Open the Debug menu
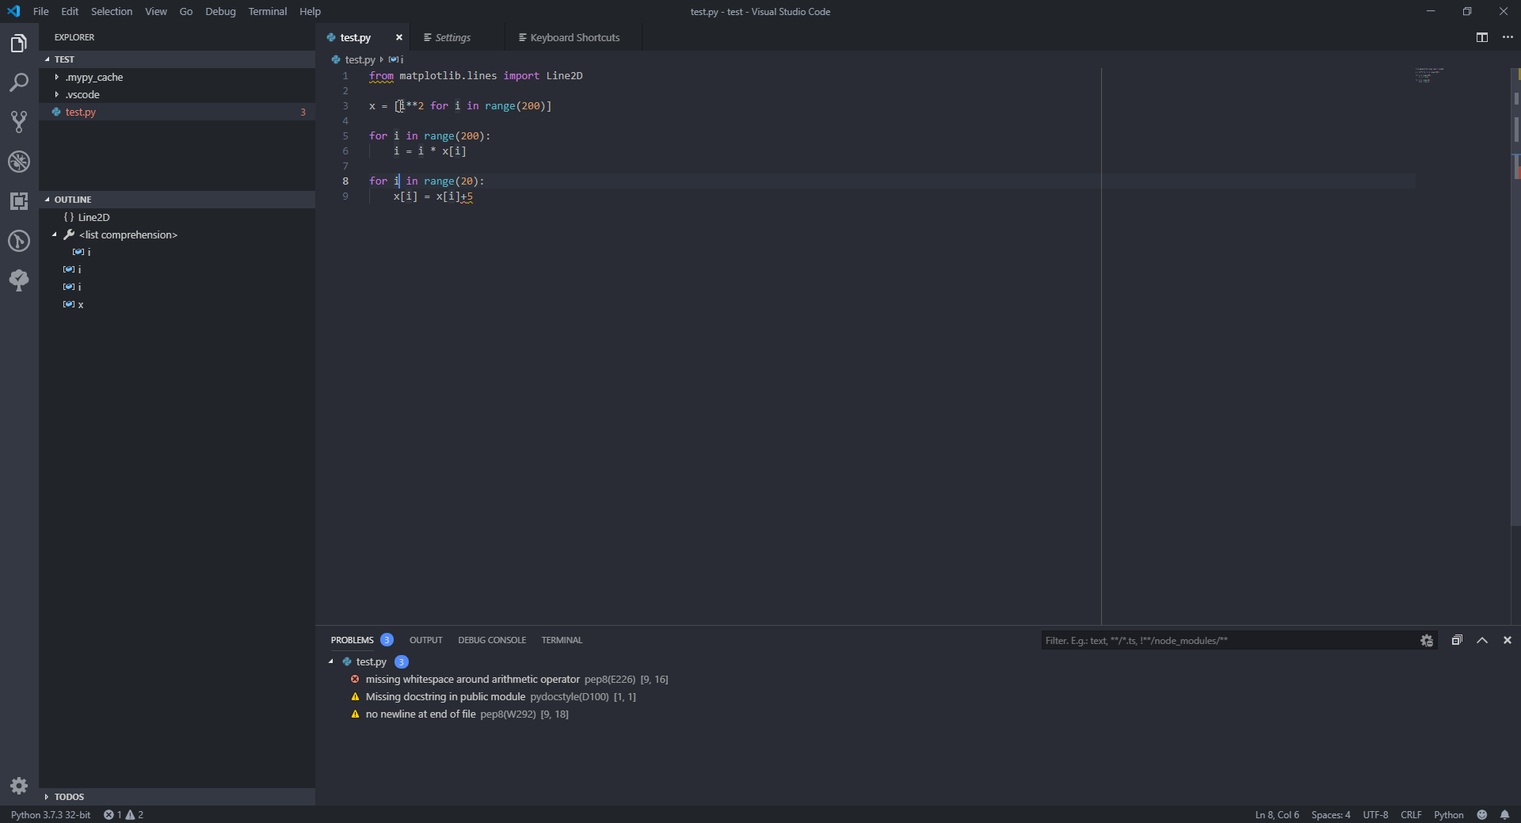 tap(219, 11)
